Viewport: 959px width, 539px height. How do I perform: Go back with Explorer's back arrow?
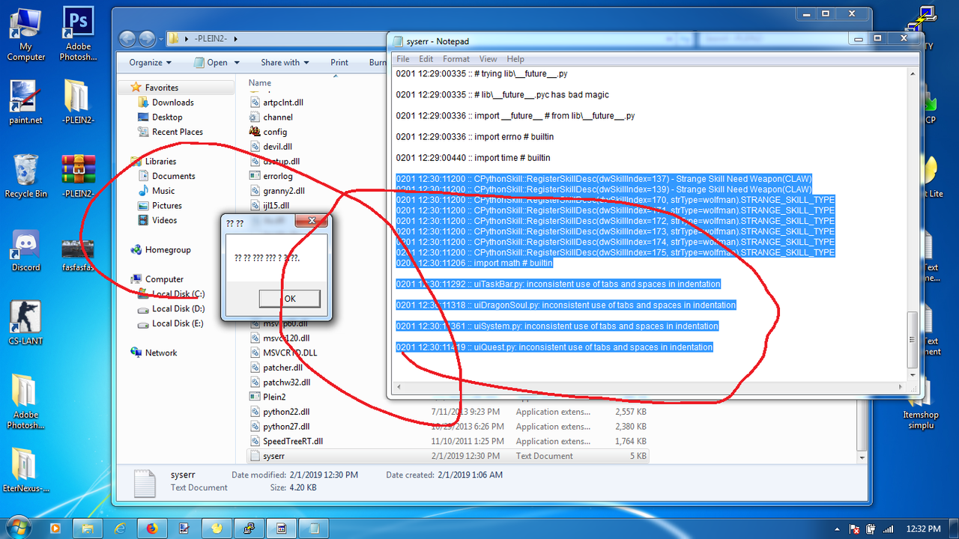(128, 39)
